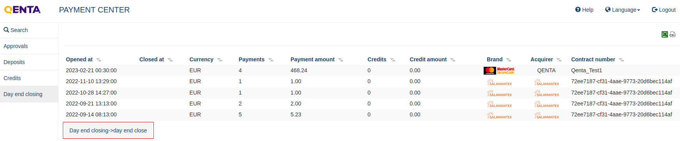Image resolution: width=680 pixels, height=141 pixels.
Task: Export table as CSV icon
Action: (673, 34)
